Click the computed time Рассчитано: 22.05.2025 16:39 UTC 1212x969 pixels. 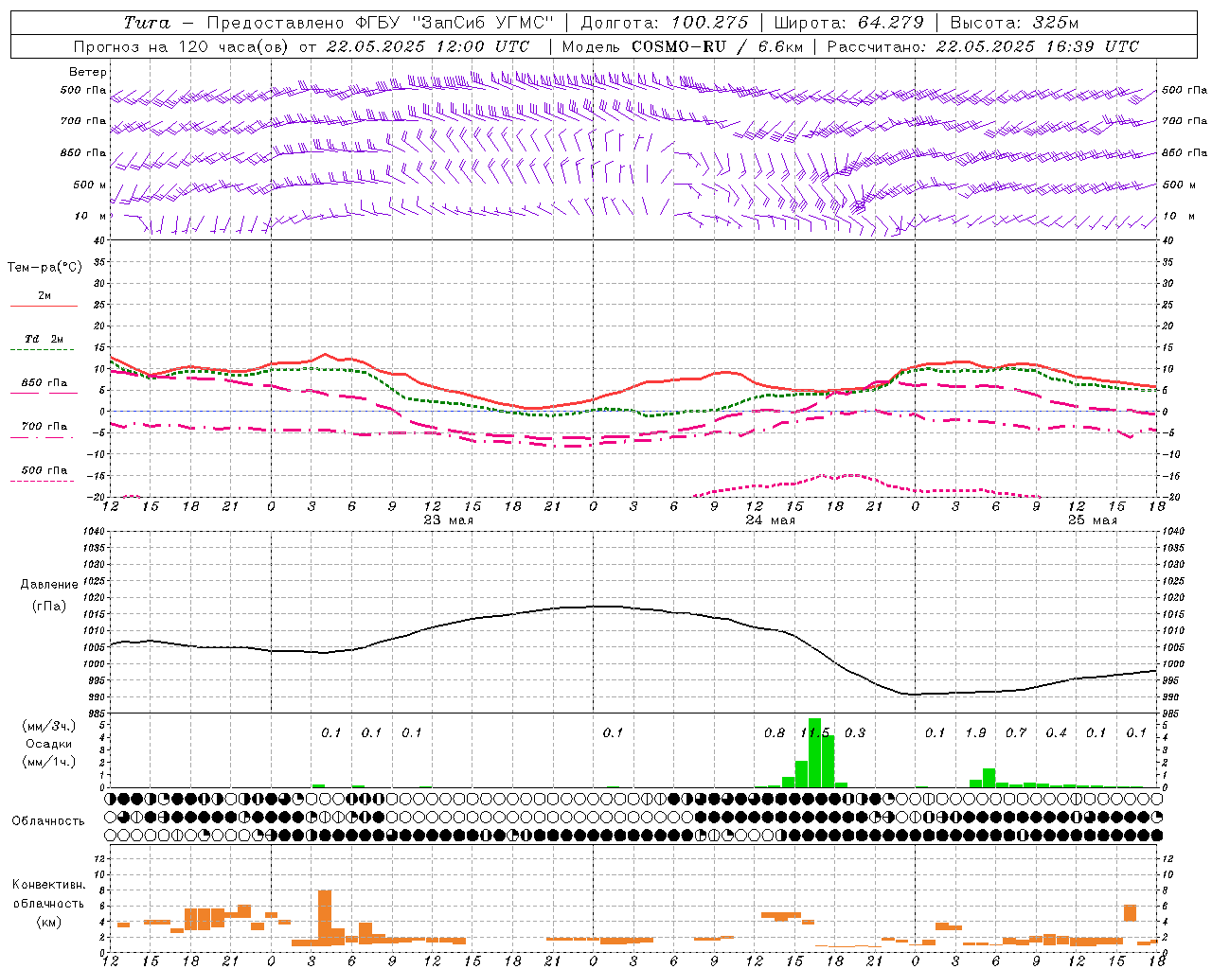(x=983, y=46)
